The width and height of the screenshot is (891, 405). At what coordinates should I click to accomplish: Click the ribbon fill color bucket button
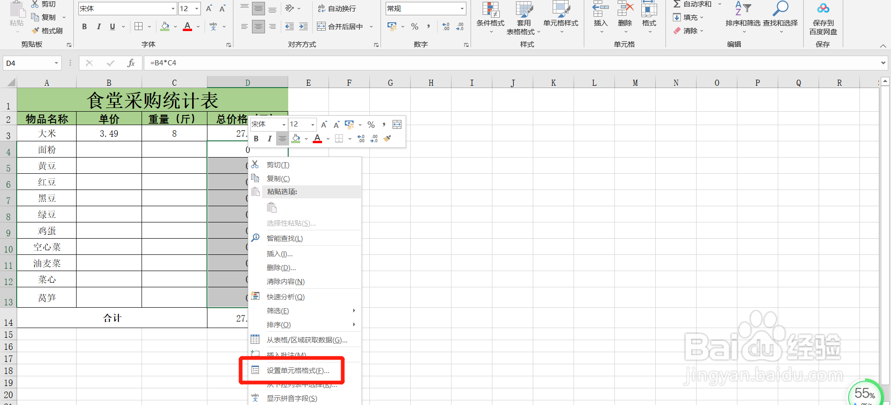165,26
